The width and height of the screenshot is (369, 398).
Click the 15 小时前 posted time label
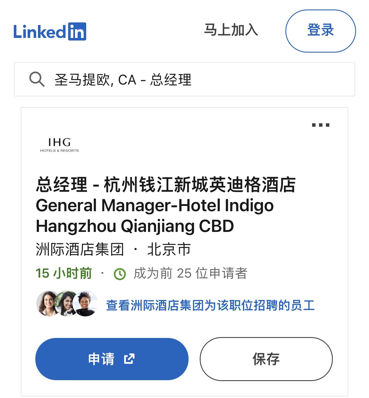pyautogui.click(x=64, y=273)
